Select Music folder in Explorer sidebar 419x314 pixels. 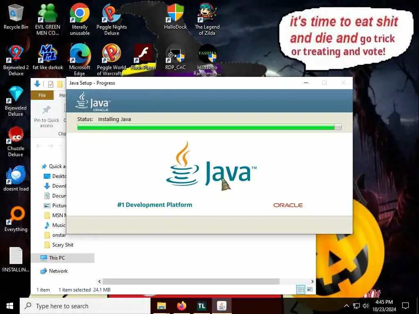55,225
